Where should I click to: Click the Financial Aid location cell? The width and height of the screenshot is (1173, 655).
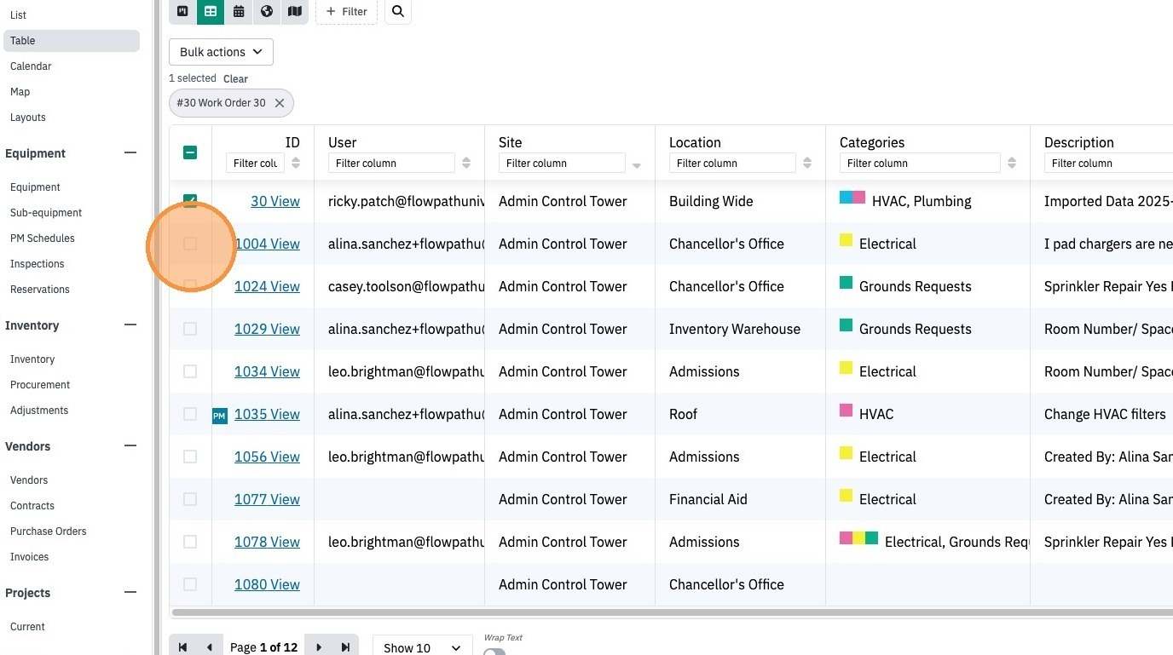(x=708, y=499)
